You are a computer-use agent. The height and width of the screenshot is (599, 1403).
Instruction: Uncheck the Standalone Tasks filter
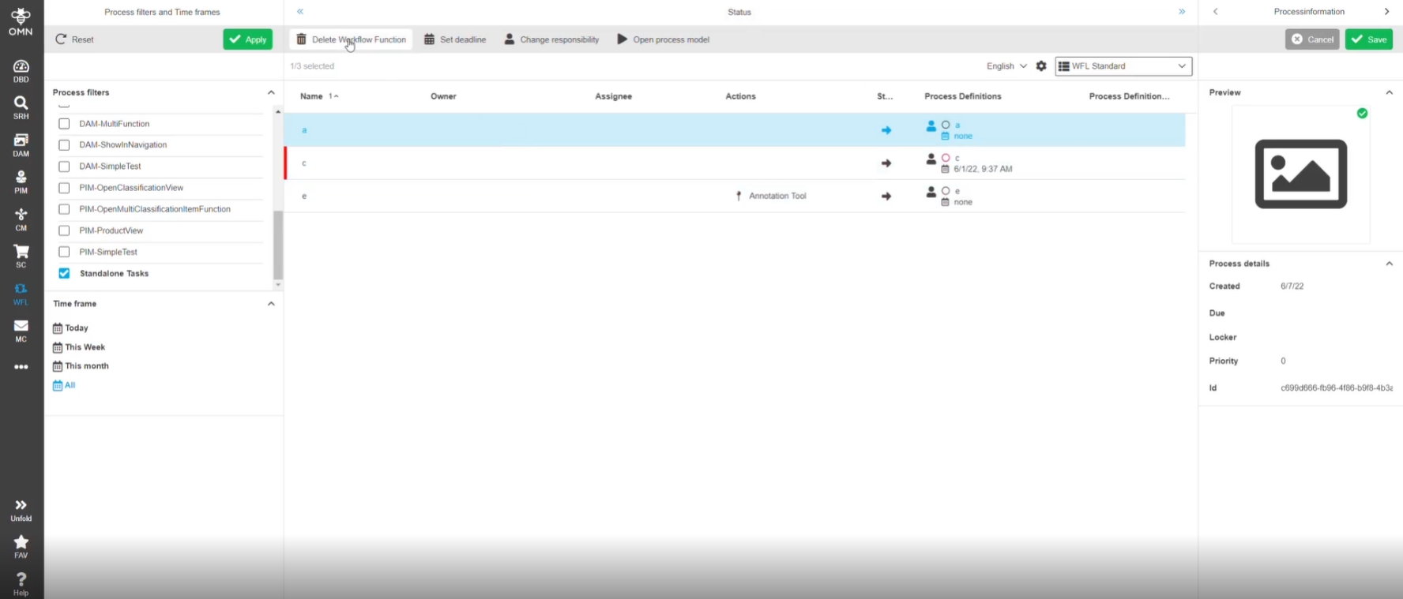65,273
